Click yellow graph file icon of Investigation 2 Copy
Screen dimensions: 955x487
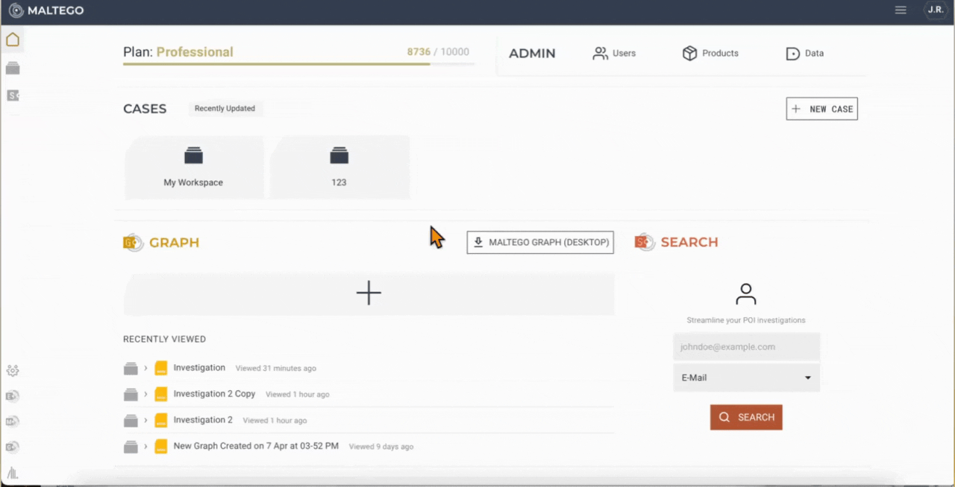click(x=161, y=395)
